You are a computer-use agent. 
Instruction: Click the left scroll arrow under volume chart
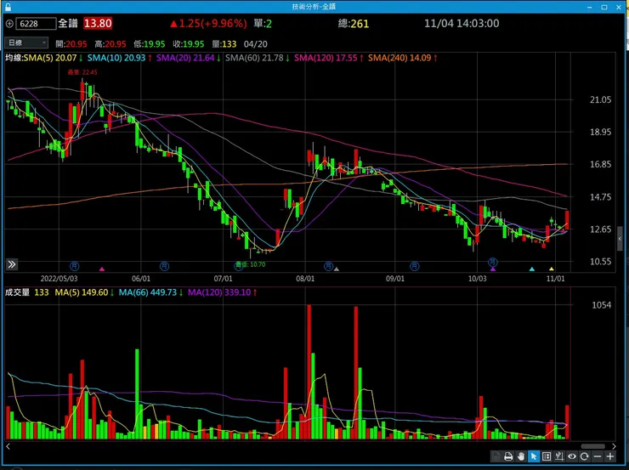click(x=8, y=446)
